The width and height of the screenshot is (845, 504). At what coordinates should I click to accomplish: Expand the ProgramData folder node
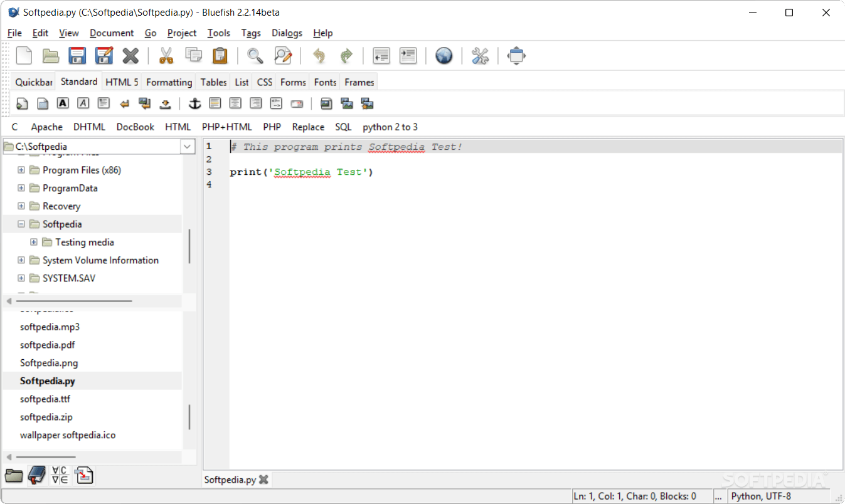[x=21, y=188]
